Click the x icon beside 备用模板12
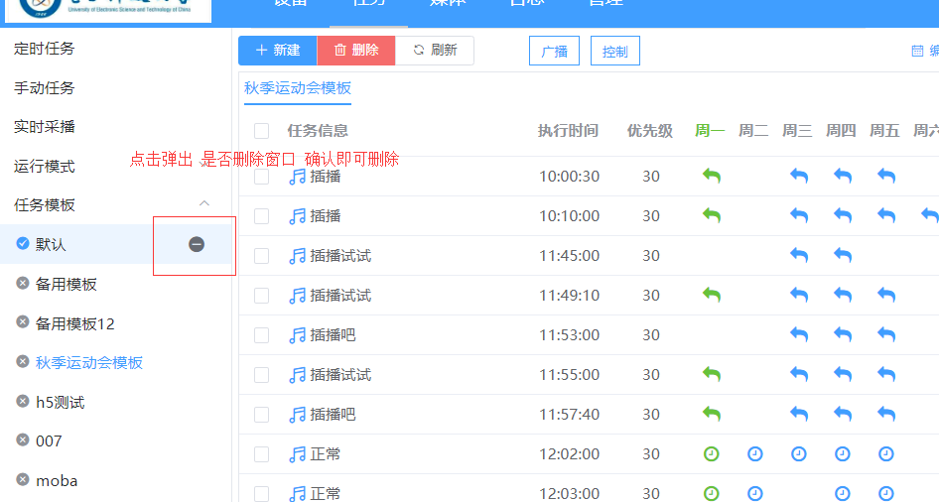The width and height of the screenshot is (939, 502). (x=23, y=322)
